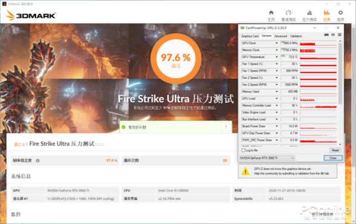Click the 97.6 % score circle

[x=176, y=59]
